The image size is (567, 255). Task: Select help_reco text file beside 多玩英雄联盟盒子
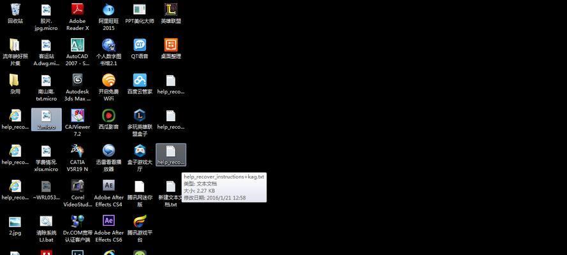[171, 120]
